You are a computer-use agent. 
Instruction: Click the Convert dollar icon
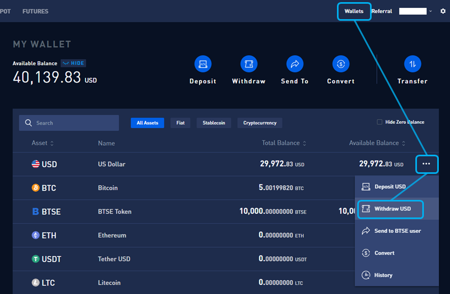pos(341,64)
